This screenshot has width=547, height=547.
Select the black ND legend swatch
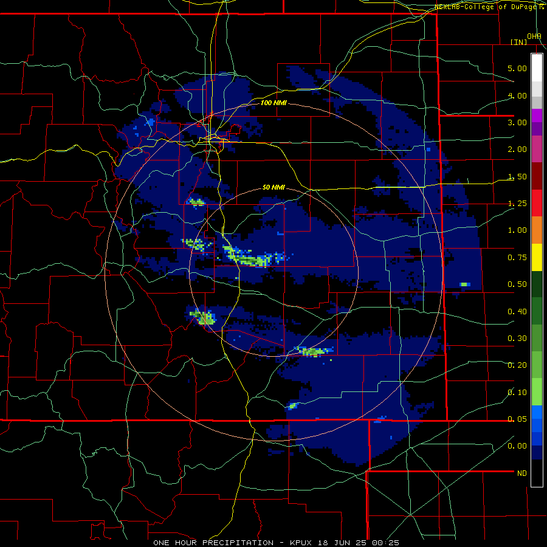point(537,473)
